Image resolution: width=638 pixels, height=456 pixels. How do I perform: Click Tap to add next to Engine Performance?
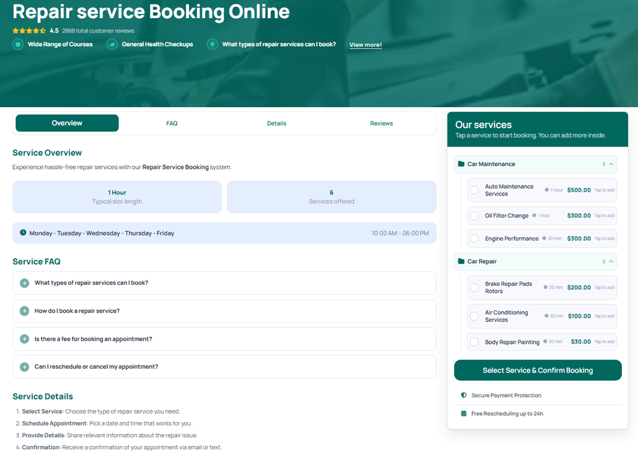coord(604,239)
